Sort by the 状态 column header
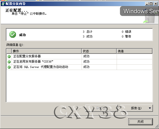159x129 pixels. [99, 51]
